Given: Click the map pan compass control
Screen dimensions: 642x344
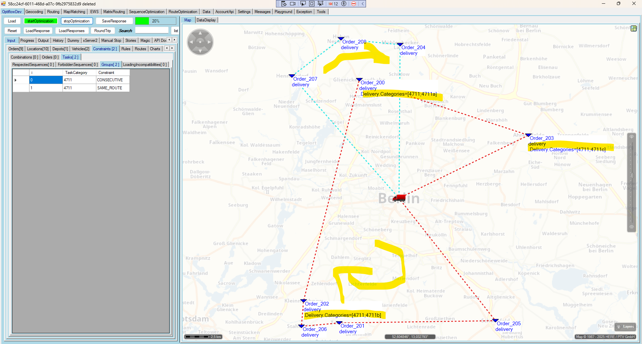Looking at the screenshot, I should [200, 42].
